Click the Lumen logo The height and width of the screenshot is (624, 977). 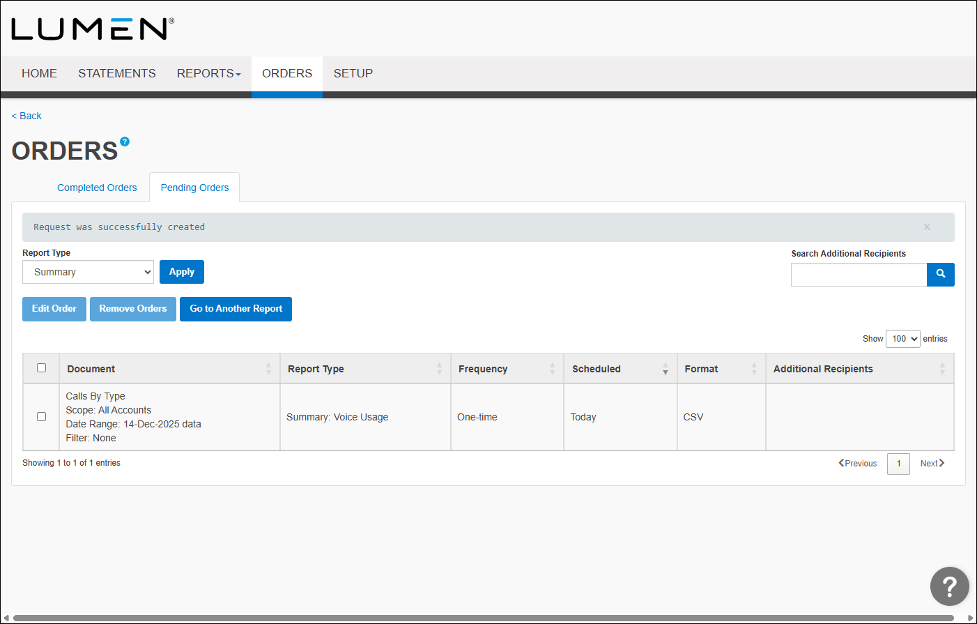[x=91, y=29]
